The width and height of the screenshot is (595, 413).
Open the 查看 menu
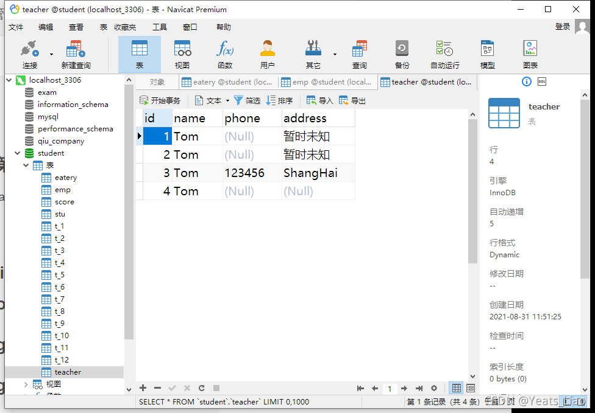tap(76, 27)
